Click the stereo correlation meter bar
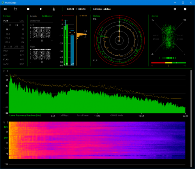Screen dimensions: 195x169 pyautogui.click(x=168, y=63)
